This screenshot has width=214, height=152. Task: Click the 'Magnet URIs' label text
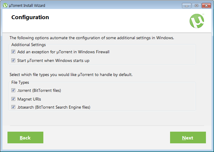pos(29,99)
